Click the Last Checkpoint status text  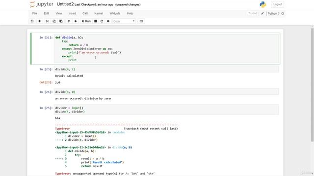[x=94, y=4]
